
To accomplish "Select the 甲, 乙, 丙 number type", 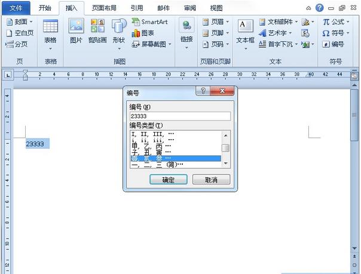I will point(176,146).
